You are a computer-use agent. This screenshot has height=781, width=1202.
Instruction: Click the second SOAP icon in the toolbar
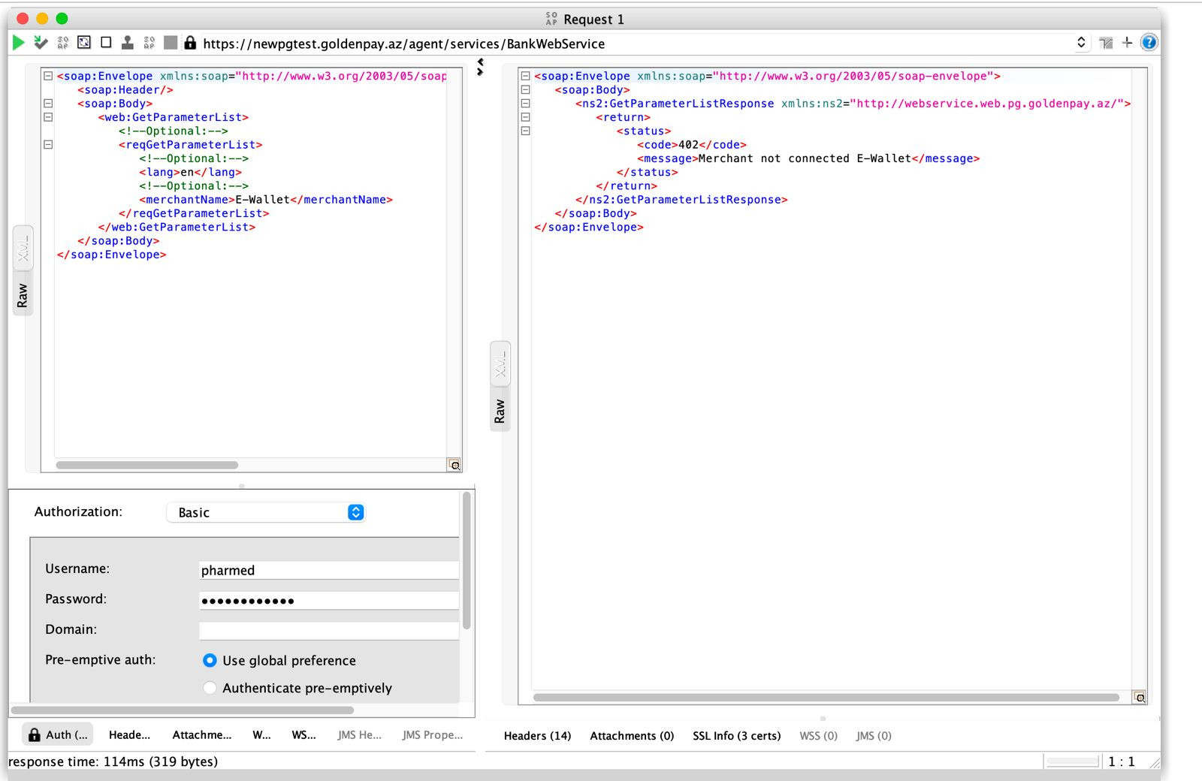[x=149, y=43]
